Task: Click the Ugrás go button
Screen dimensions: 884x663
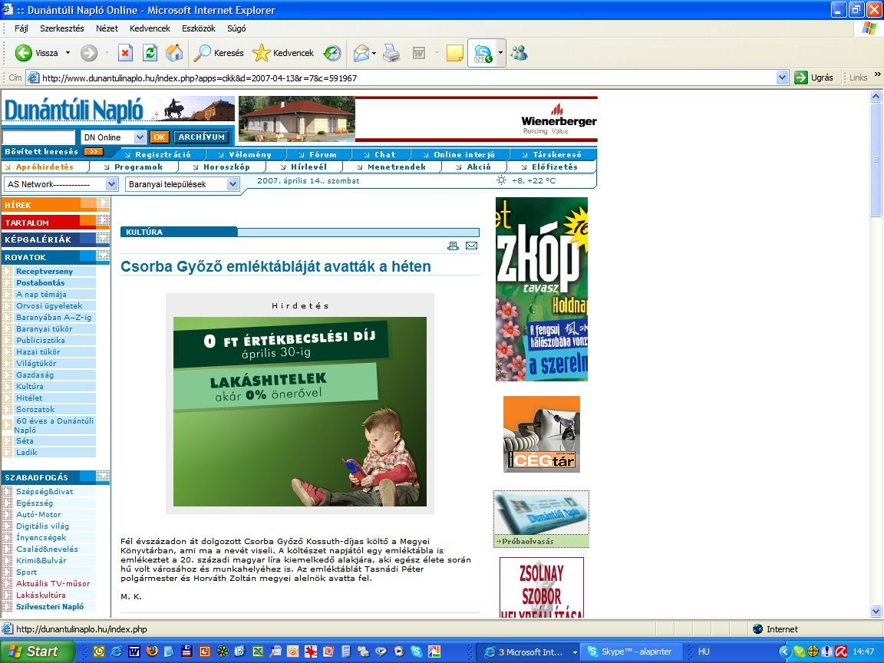Action: pyautogui.click(x=814, y=78)
